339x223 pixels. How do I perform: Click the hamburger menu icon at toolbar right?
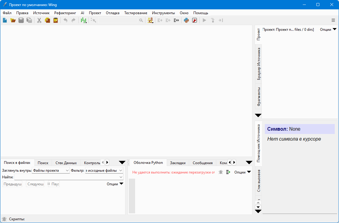click(x=333, y=20)
